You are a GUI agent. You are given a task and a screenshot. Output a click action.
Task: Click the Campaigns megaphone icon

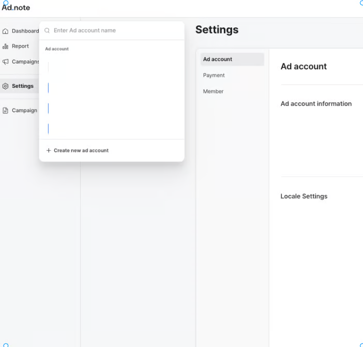point(6,62)
